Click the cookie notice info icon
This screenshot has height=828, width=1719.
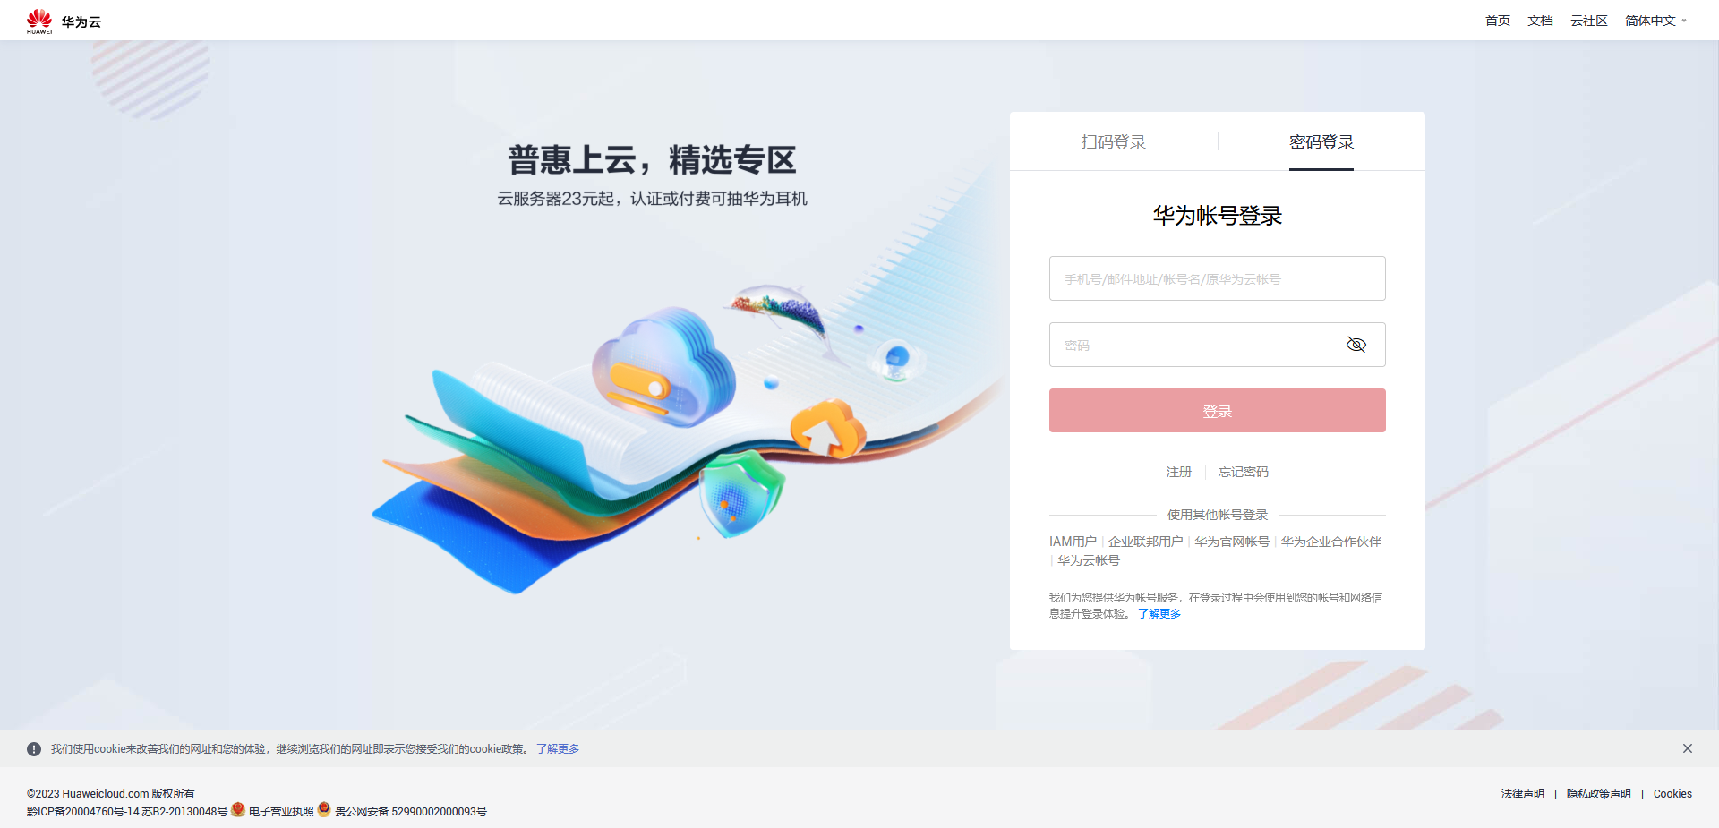34,749
